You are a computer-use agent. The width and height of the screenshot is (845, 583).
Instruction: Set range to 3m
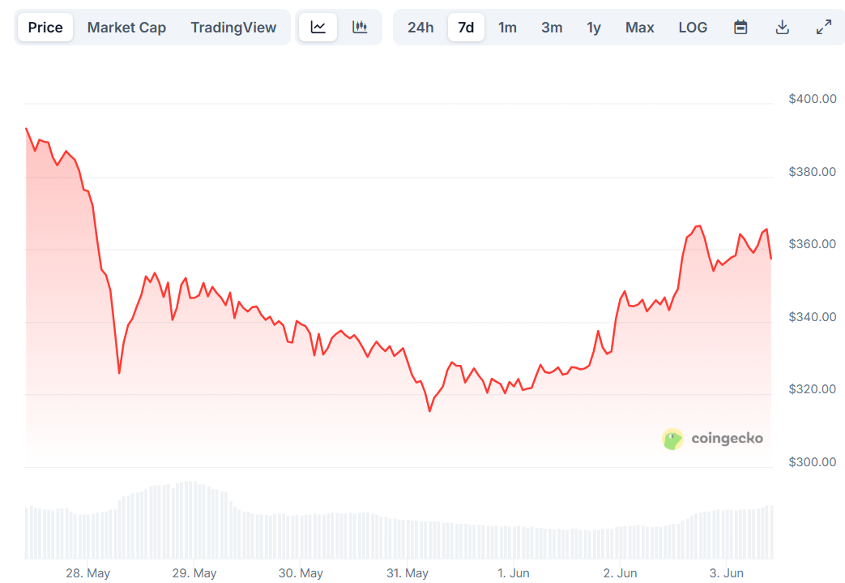tap(552, 27)
